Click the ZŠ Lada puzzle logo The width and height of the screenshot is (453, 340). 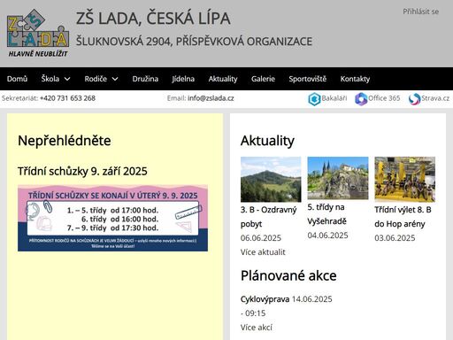(x=38, y=33)
